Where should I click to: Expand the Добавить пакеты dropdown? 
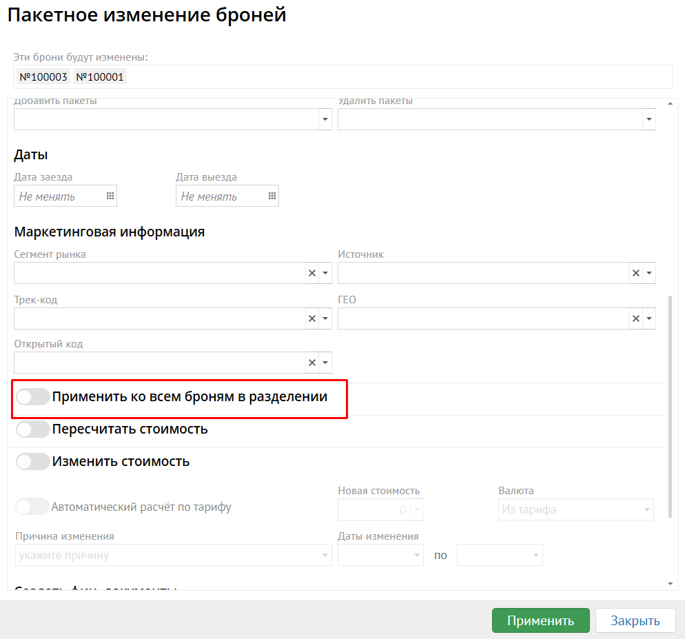pos(325,119)
